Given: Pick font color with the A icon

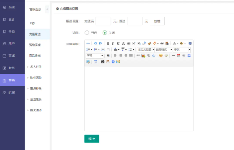Looking at the screenshot, I should pos(174,43).
